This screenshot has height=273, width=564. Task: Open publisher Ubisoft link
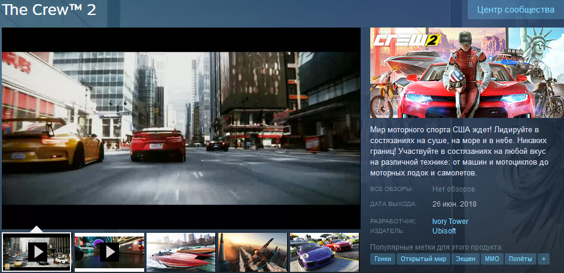444,231
